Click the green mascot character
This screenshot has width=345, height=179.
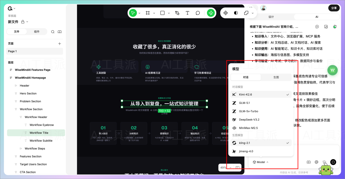(326, 170)
